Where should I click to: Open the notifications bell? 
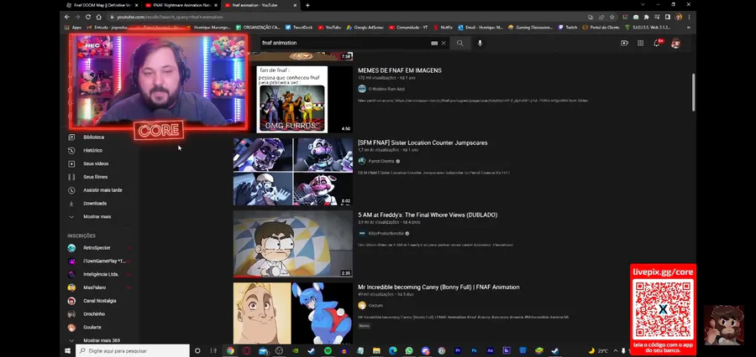click(657, 43)
